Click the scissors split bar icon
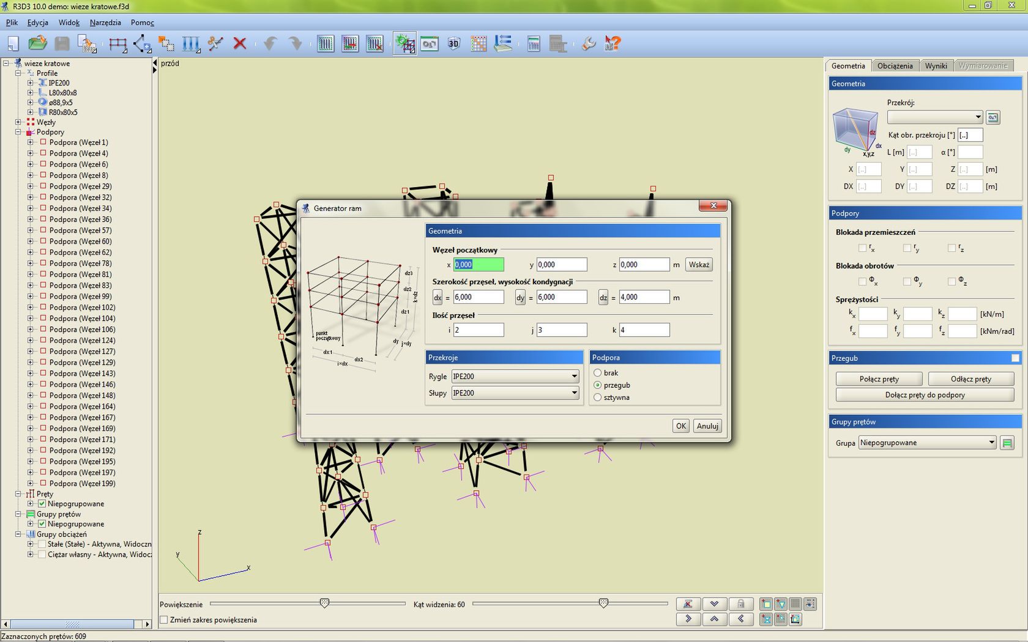Image resolution: width=1028 pixels, height=642 pixels. [215, 43]
